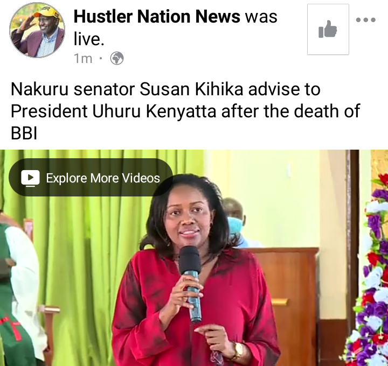Open the three-dot post options menu
388x366 pixels.
point(366,20)
